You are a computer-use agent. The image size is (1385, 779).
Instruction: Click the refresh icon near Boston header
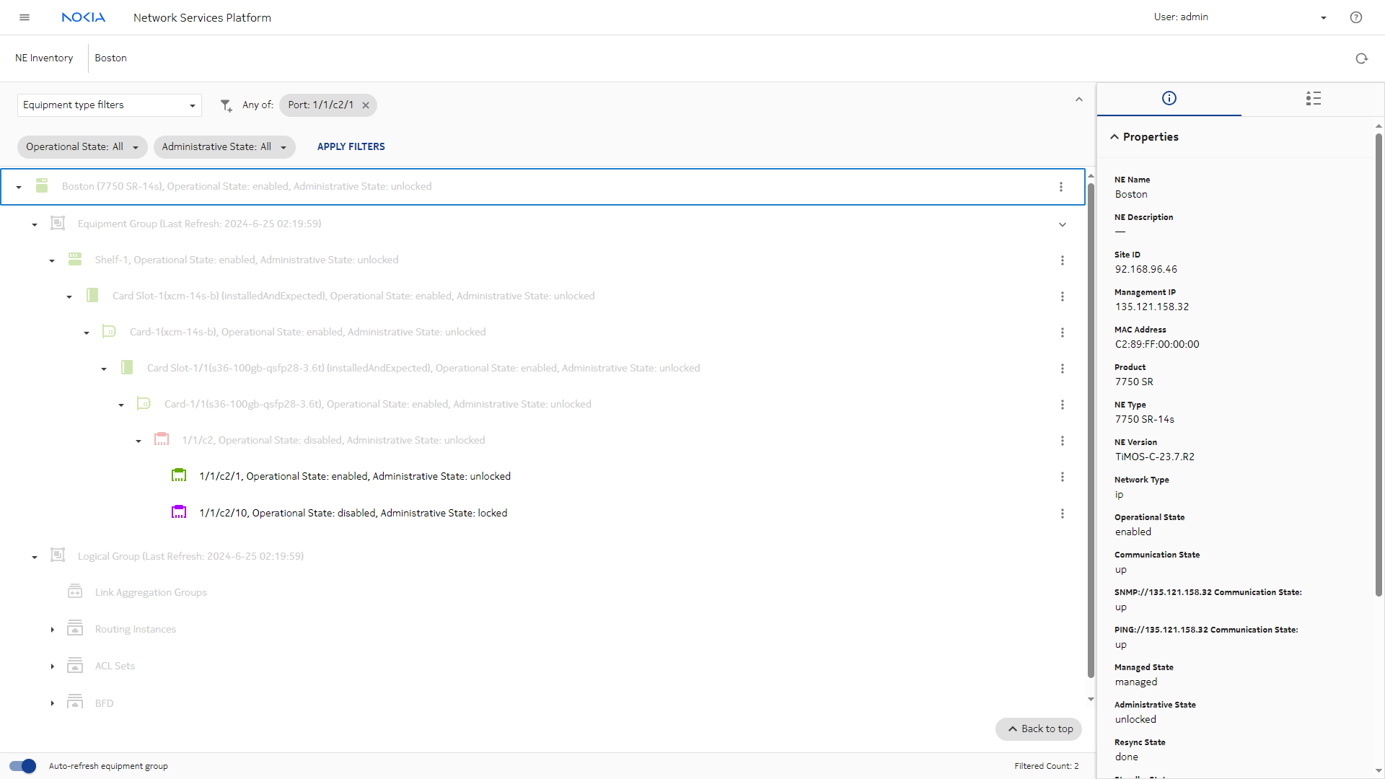(1361, 58)
